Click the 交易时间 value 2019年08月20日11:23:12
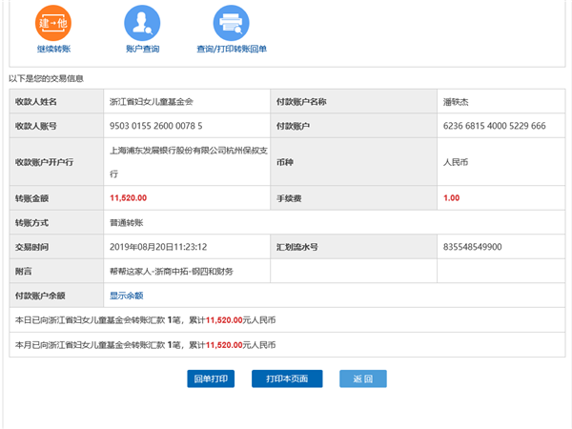Viewport: 572px width, 429px height. [x=158, y=247]
